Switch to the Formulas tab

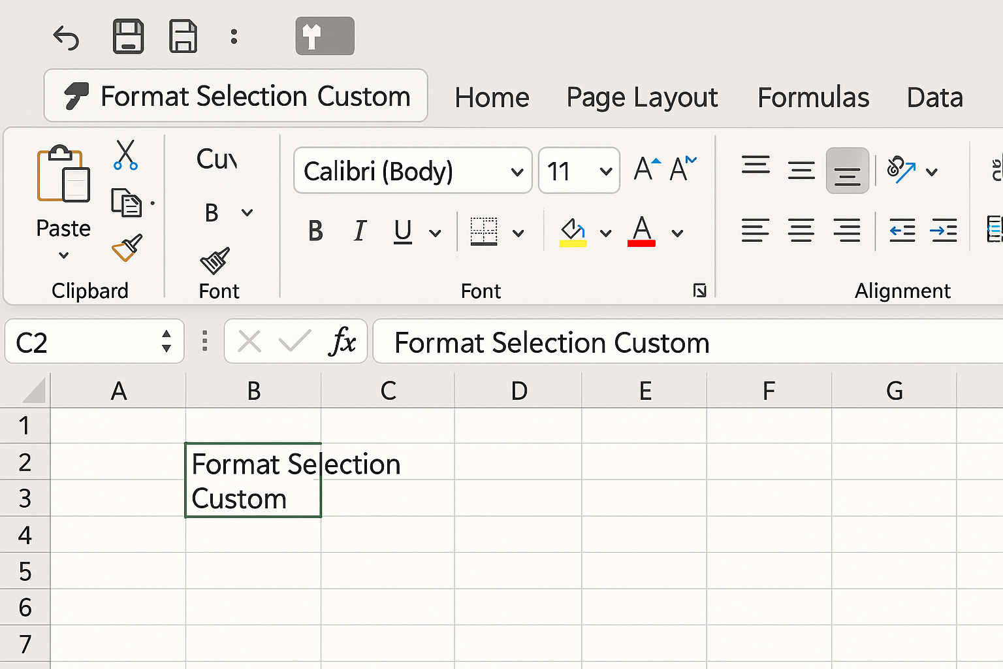(813, 97)
